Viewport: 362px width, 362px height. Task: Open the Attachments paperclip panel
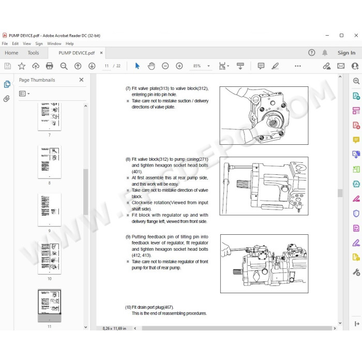pos(7,99)
